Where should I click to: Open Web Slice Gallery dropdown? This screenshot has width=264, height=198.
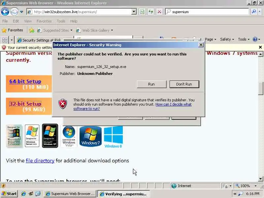pyautogui.click(x=95, y=30)
